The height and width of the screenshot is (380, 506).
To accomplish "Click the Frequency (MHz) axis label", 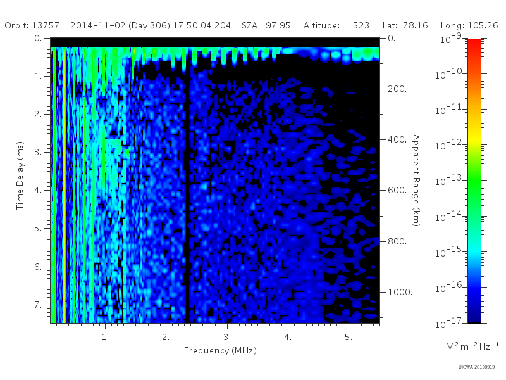I will tap(220, 350).
